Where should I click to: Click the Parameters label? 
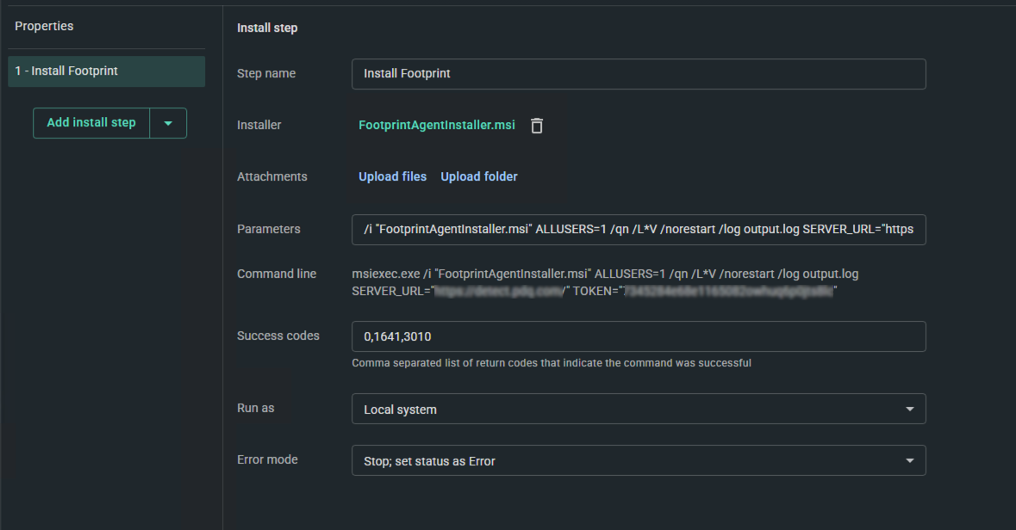(269, 229)
